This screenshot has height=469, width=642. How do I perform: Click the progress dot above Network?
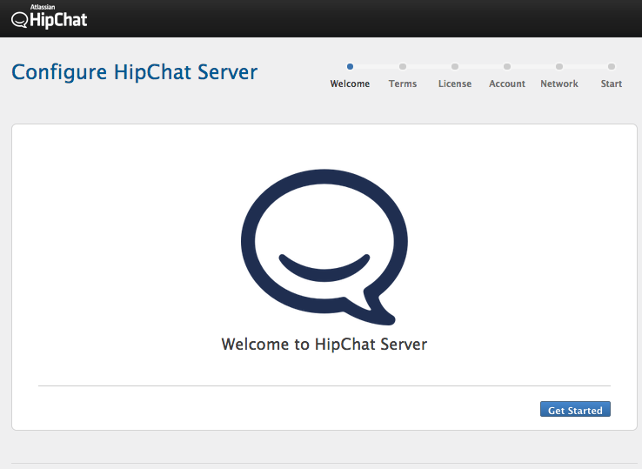point(559,66)
